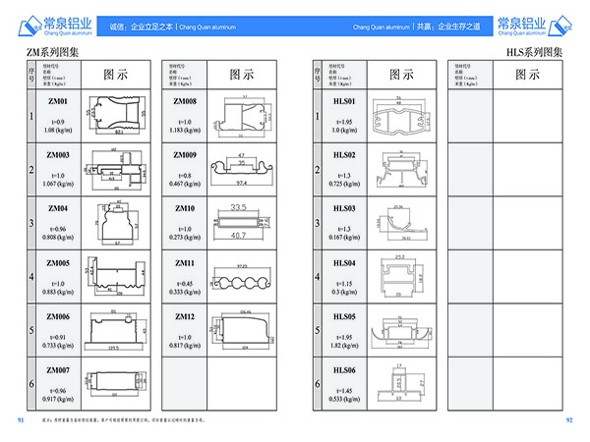Click the 0.917 (kg/m) weight under ZM007
This screenshot has width=590, height=442.
(58, 399)
